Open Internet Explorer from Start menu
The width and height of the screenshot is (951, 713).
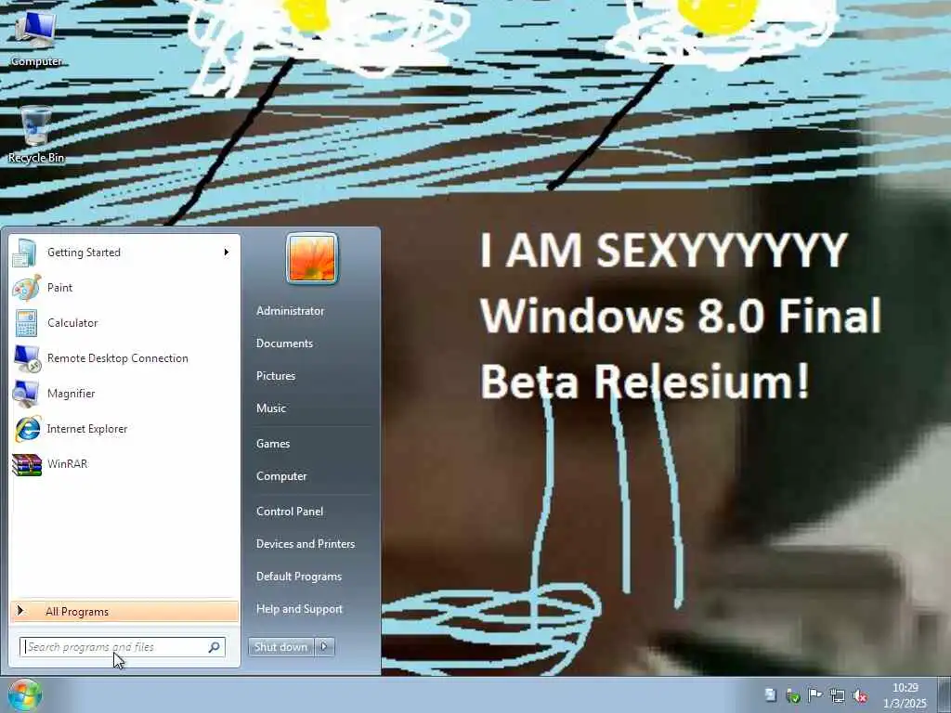(x=124, y=429)
